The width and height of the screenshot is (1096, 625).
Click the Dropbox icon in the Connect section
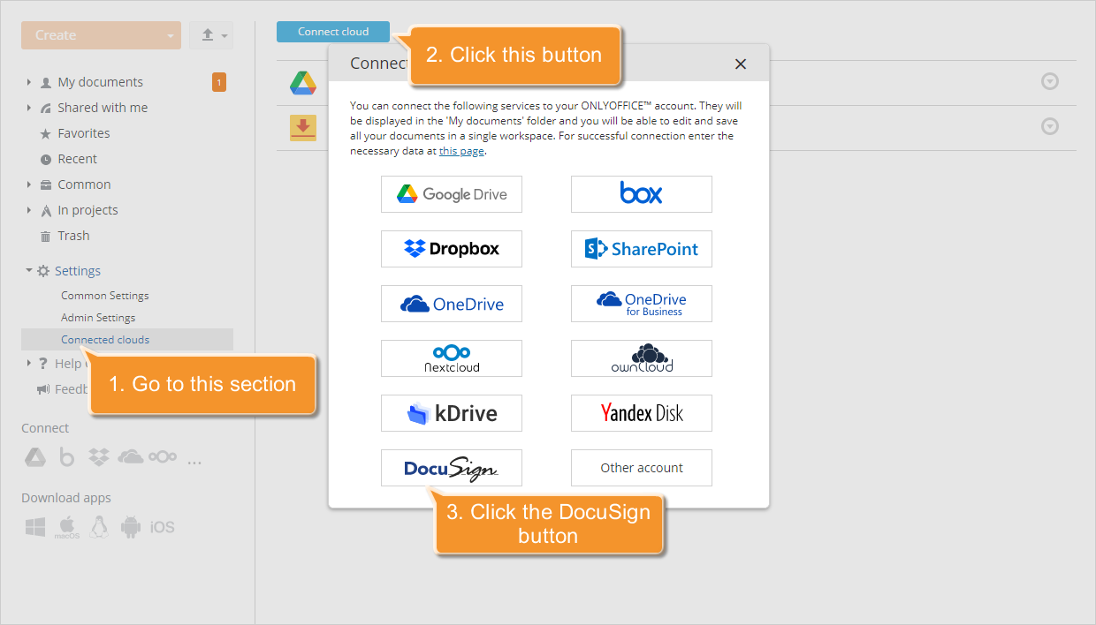[98, 457]
